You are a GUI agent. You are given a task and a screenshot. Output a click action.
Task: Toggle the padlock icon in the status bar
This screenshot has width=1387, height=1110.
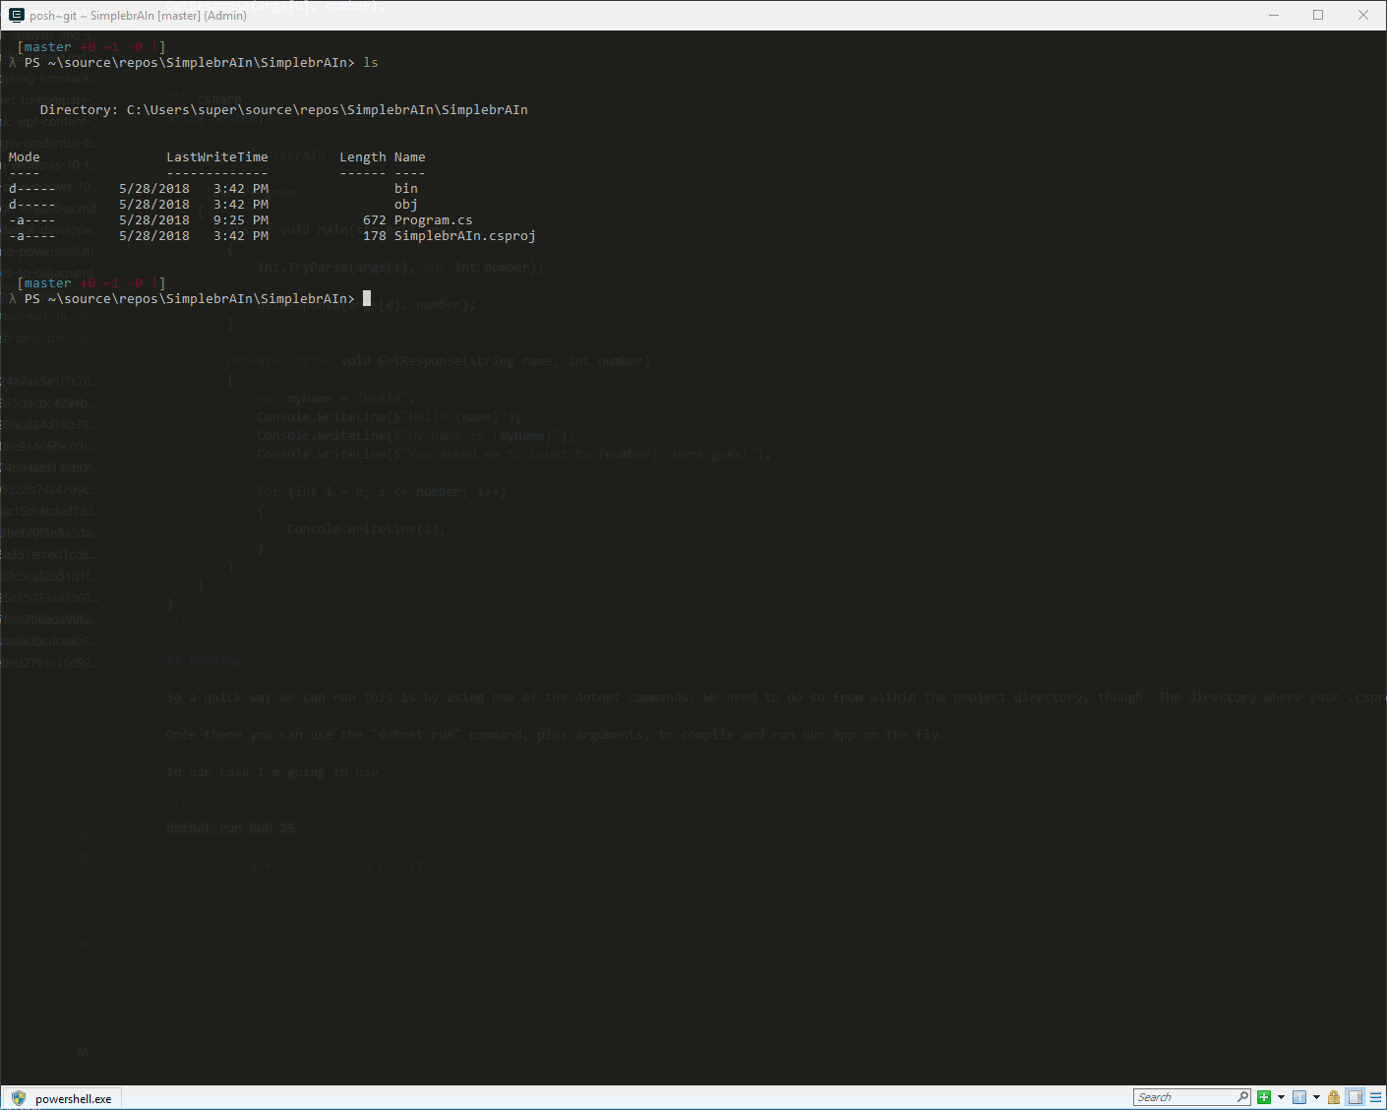pyautogui.click(x=1334, y=1097)
